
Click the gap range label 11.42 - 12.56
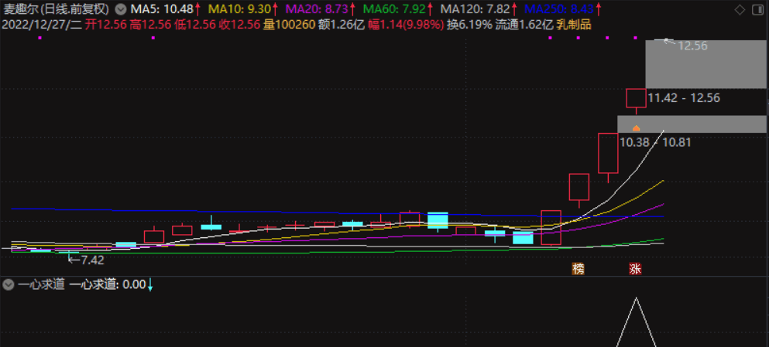(x=684, y=98)
